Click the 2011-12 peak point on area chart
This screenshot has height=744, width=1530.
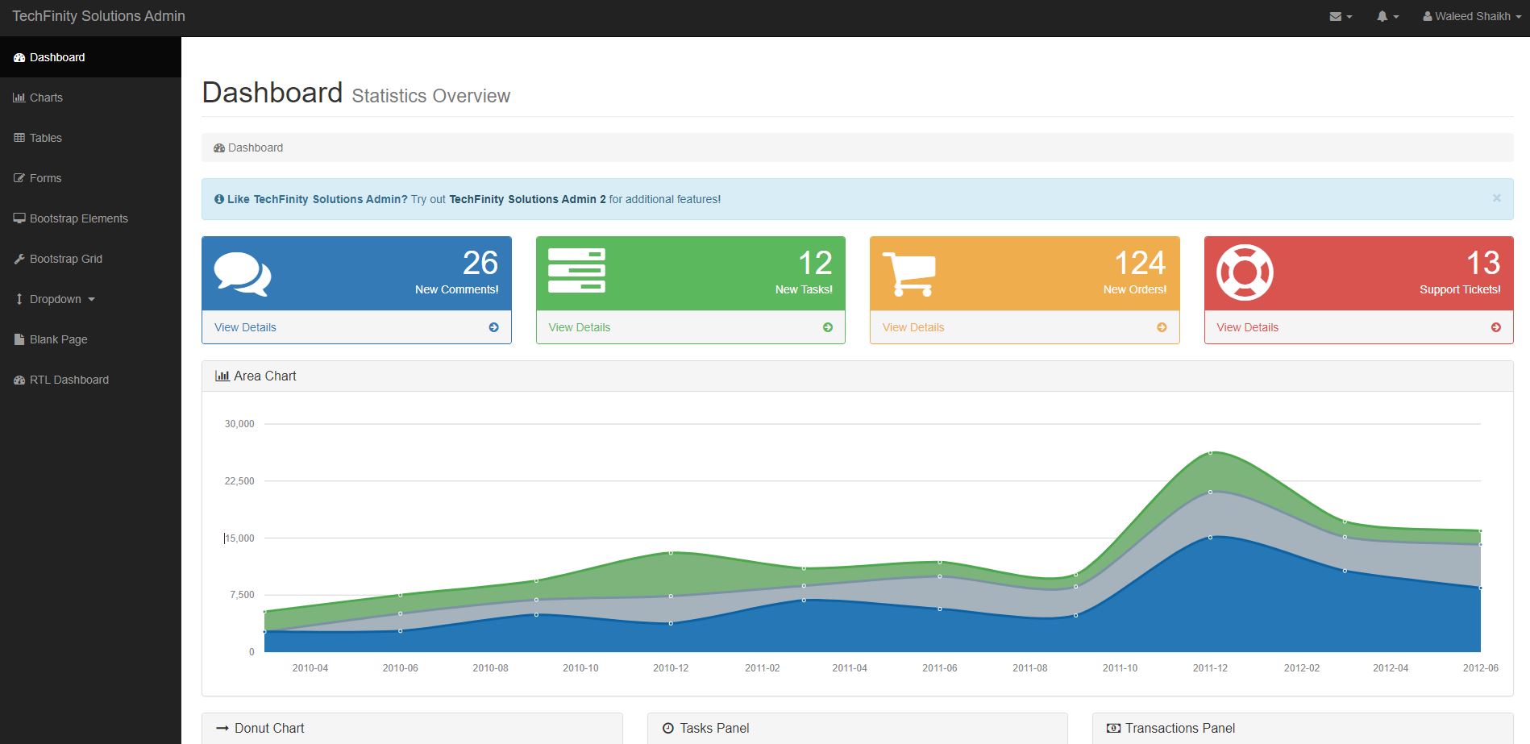[1210, 453]
